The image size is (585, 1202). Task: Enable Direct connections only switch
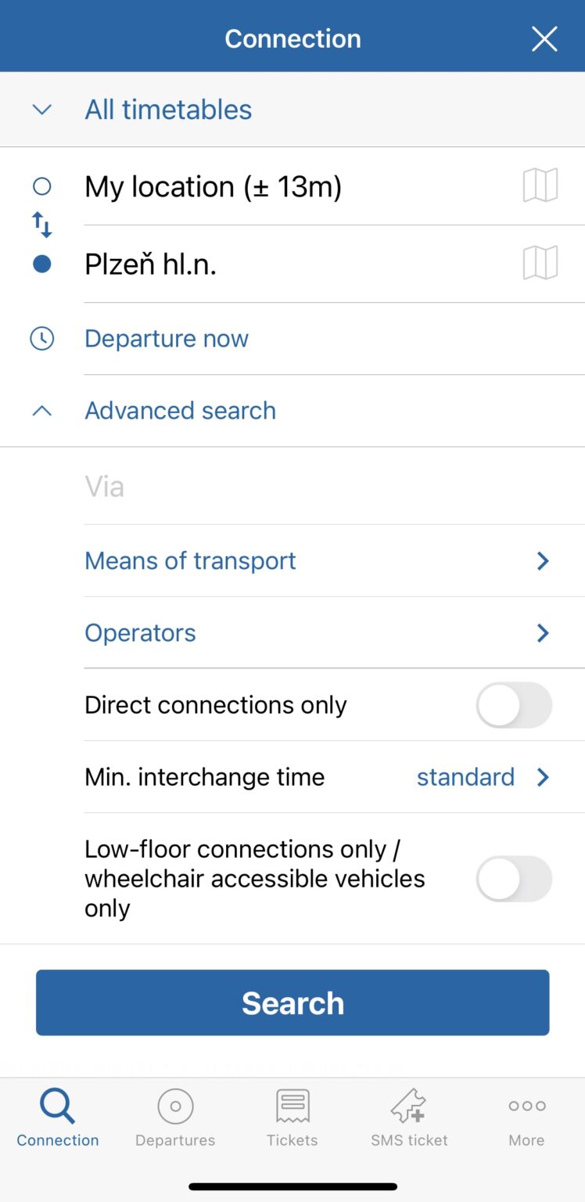coord(514,705)
